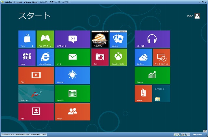208x137 pixels.
Task: Click the zoom-out magnifier button at bottom right
Action: coord(205,131)
